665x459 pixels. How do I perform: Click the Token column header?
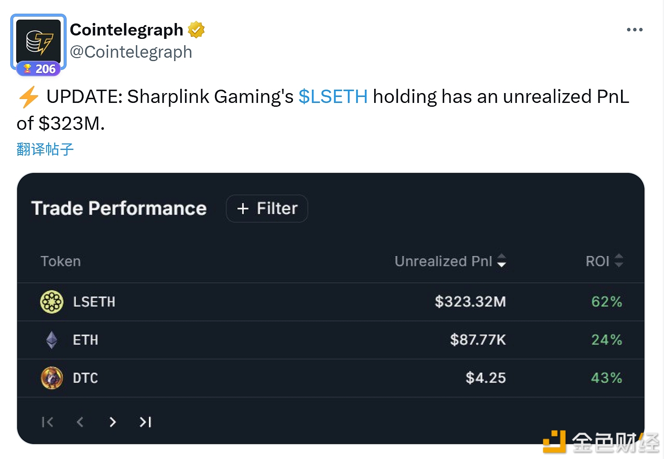click(x=61, y=261)
